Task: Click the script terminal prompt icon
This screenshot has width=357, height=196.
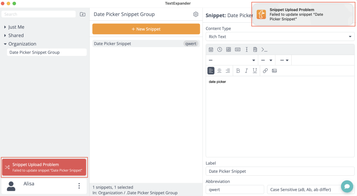Action: tap(264, 50)
